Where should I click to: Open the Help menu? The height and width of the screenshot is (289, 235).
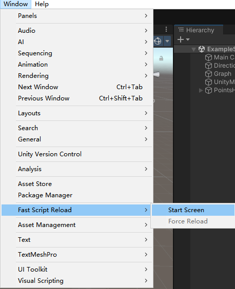(42, 4)
